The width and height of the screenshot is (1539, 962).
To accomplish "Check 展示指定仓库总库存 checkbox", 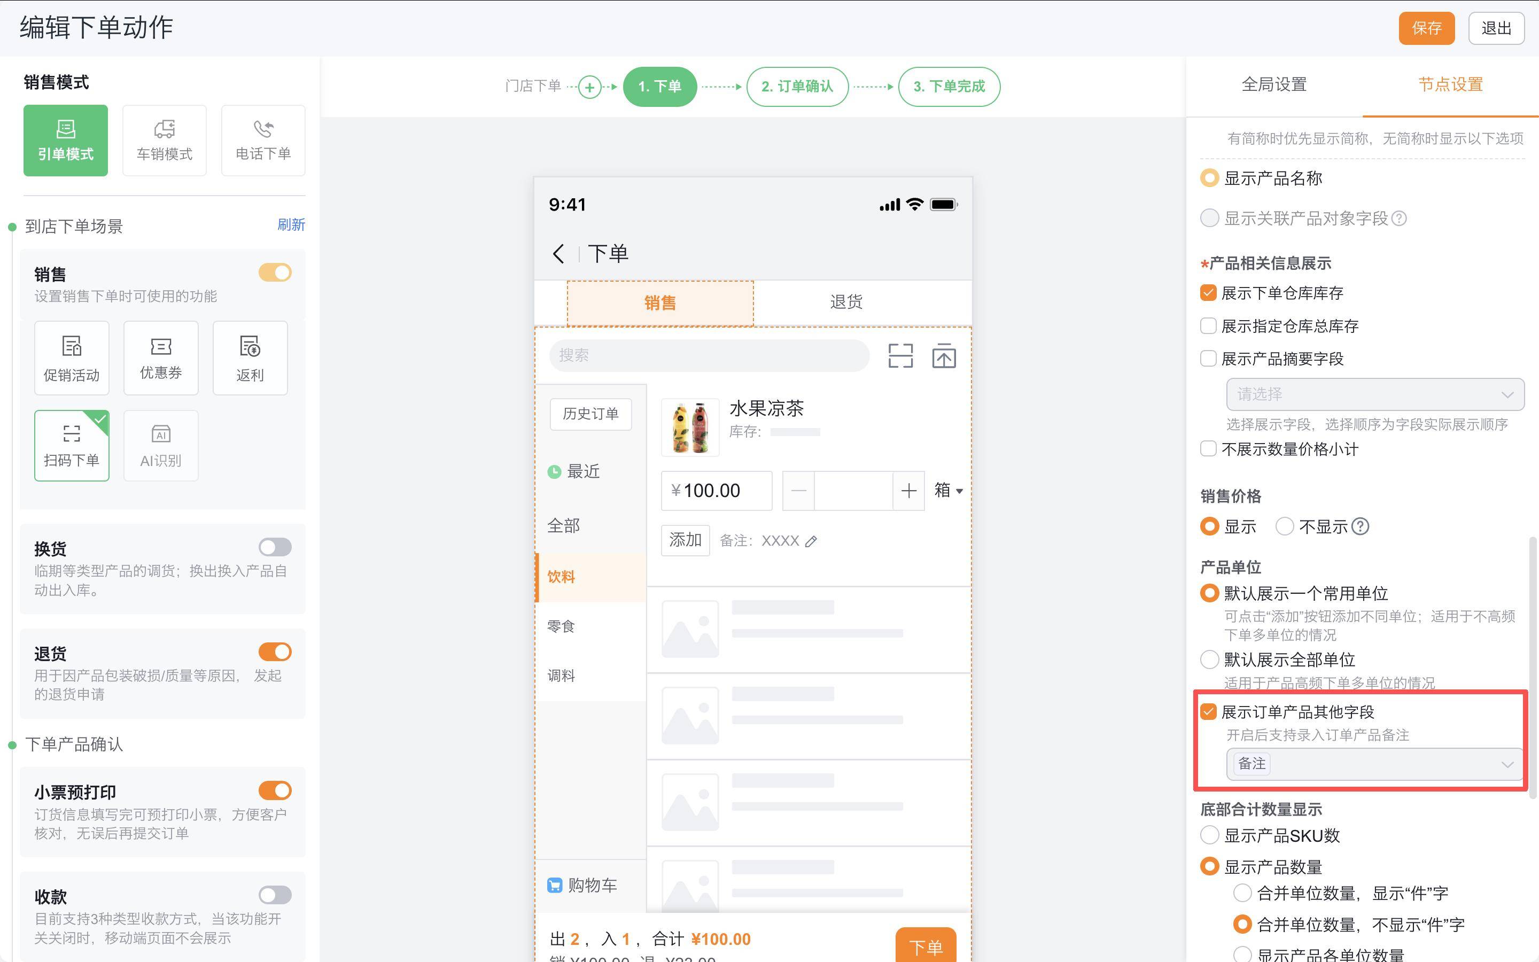I will click(1208, 327).
